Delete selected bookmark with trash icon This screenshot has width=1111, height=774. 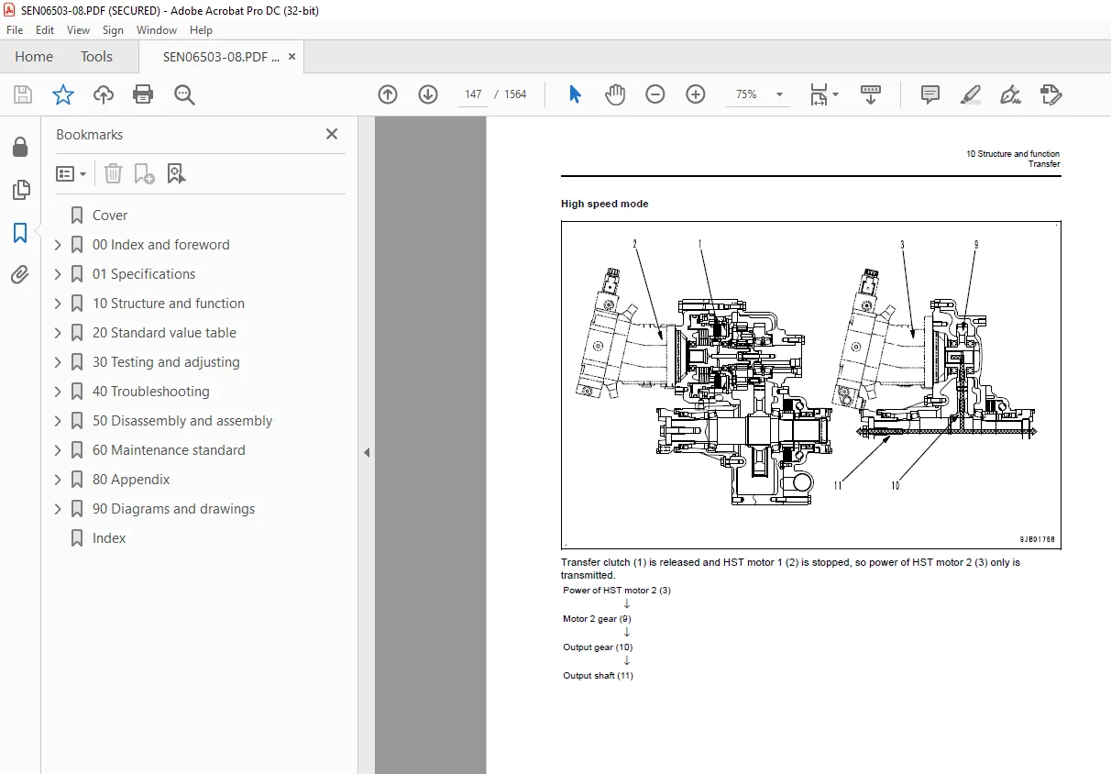click(x=113, y=173)
